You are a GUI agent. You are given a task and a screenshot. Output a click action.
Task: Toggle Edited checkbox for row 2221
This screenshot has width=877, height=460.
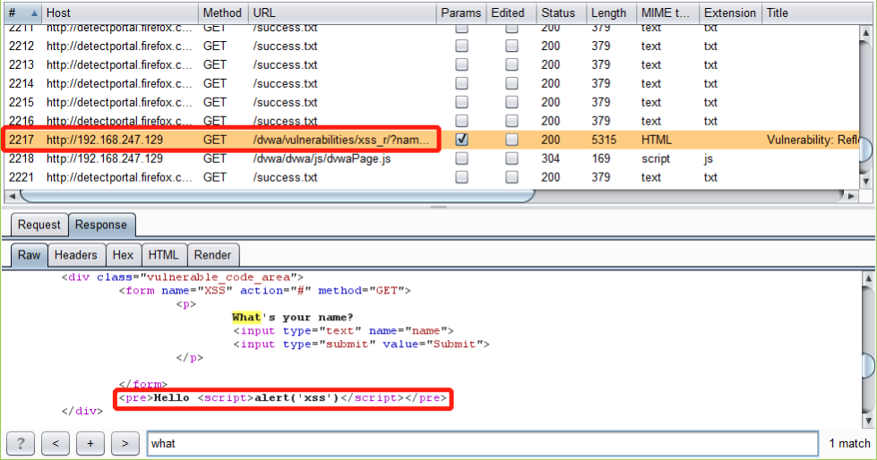[512, 177]
